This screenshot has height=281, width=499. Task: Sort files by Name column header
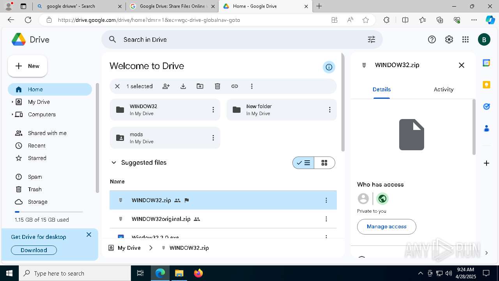click(117, 181)
